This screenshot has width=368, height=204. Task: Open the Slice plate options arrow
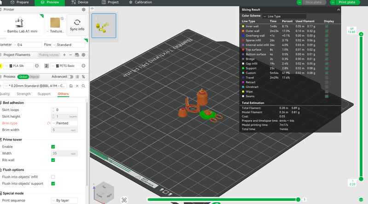click(299, 2)
